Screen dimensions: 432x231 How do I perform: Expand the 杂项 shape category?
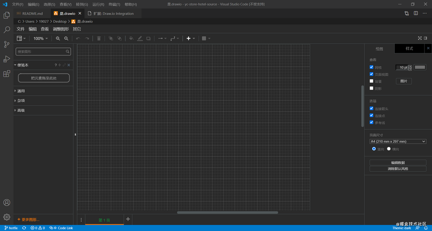coord(43,100)
